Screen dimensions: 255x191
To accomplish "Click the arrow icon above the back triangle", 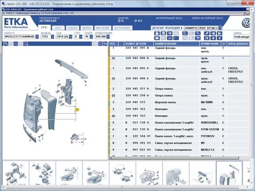I will click(220, 33).
